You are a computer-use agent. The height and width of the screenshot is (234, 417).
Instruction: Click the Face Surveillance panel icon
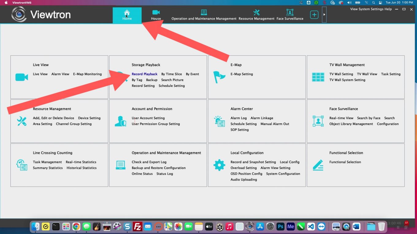tap(318, 121)
